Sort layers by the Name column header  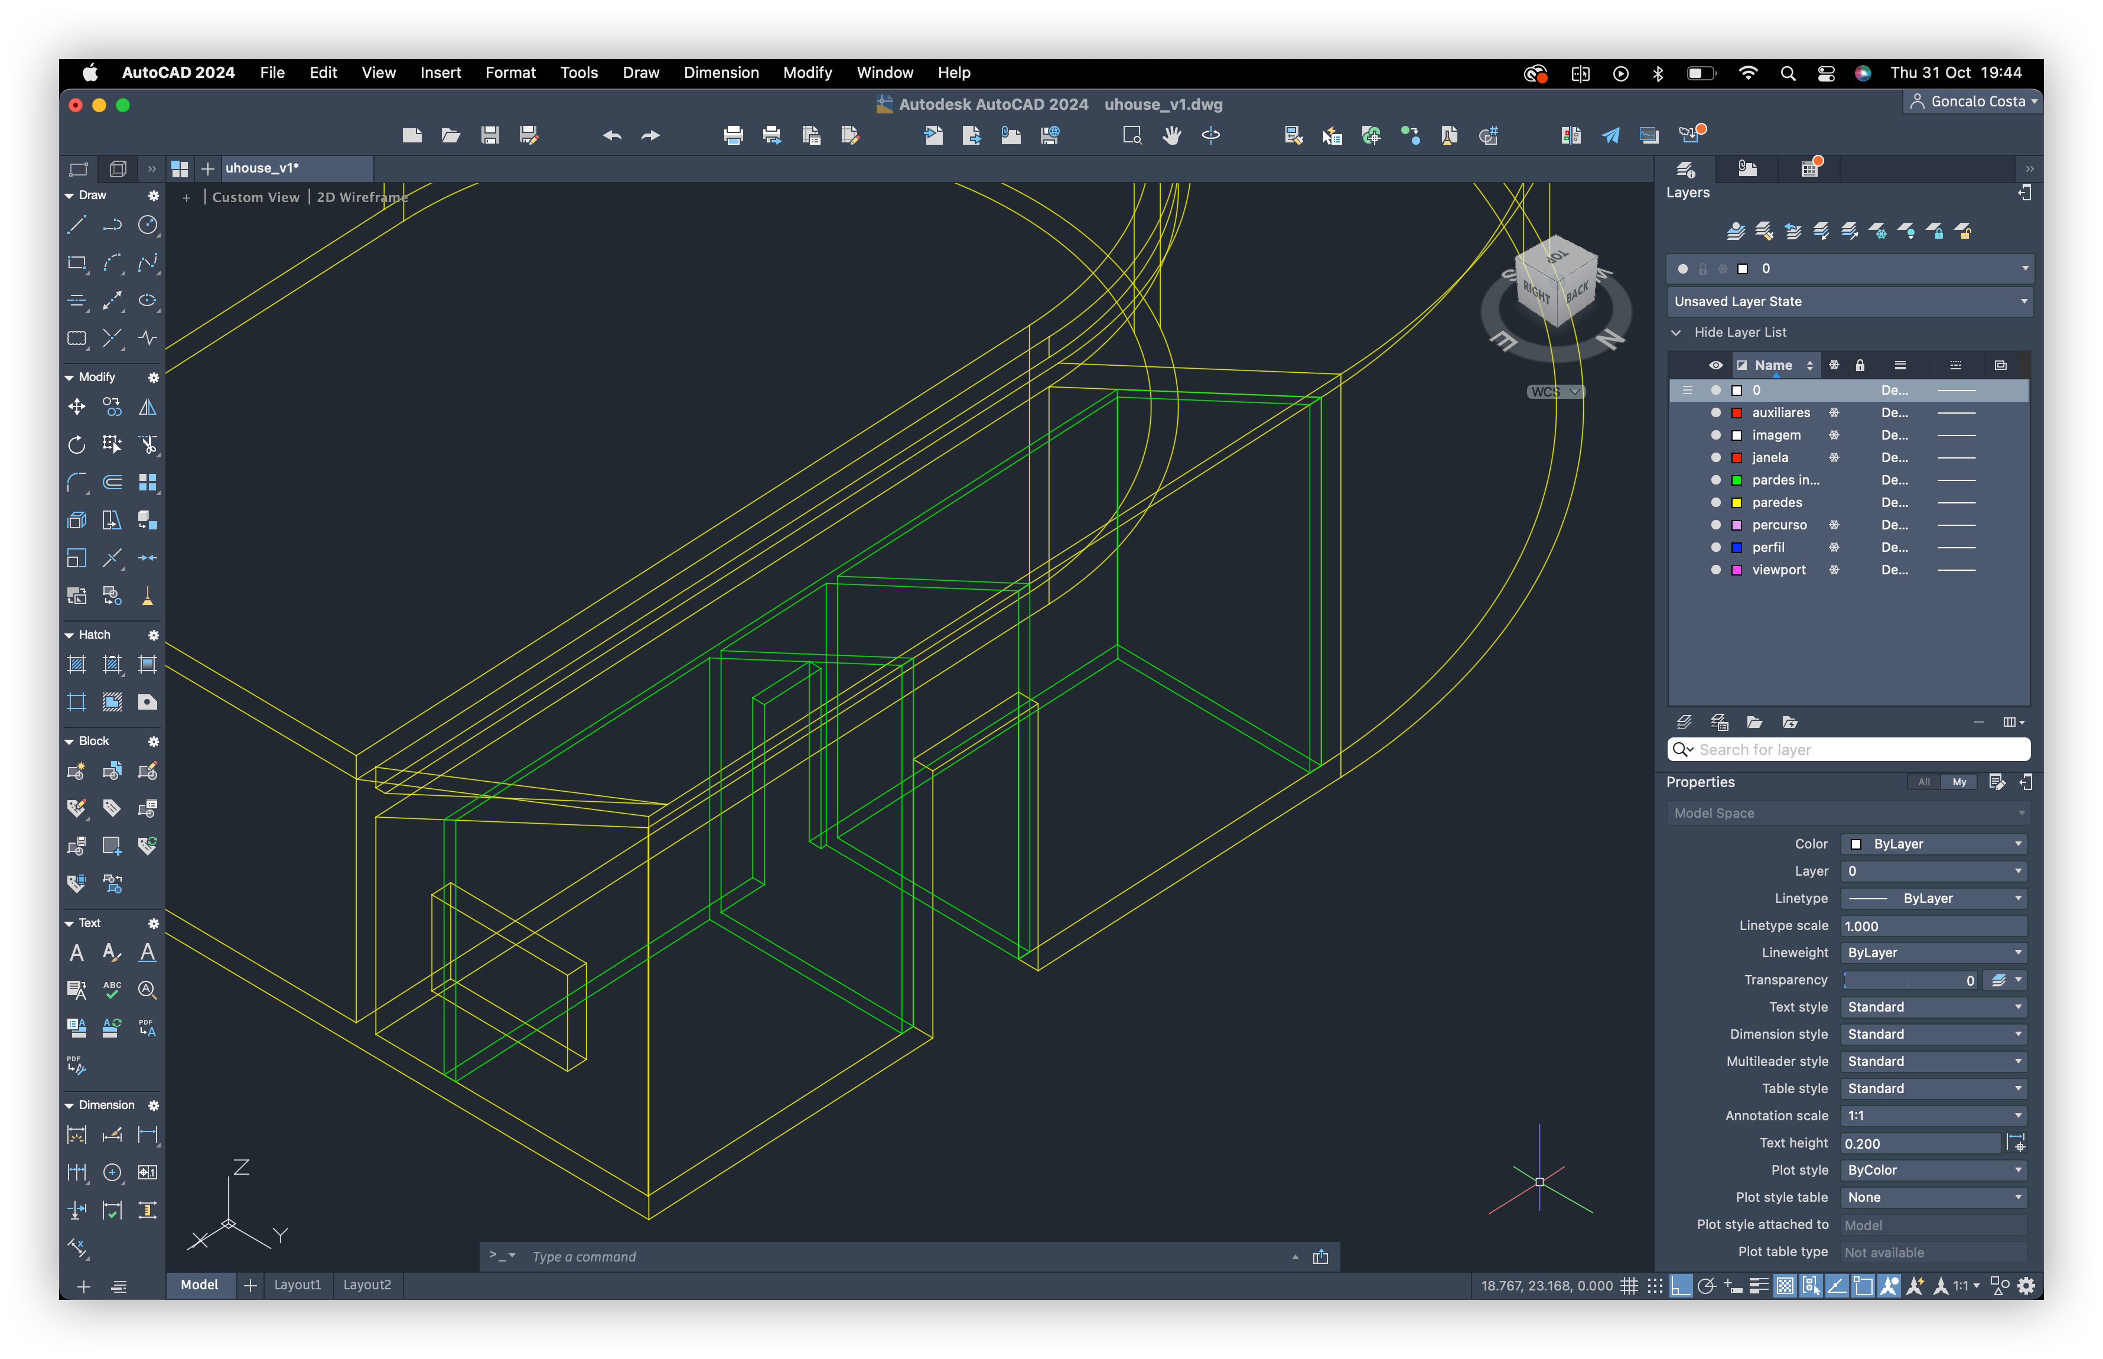coord(1774,365)
